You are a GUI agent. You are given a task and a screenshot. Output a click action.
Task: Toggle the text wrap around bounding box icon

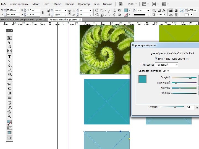176,10
